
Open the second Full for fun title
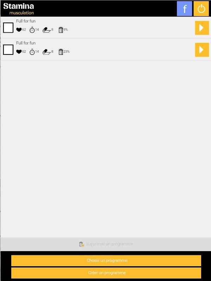[x=26, y=43]
